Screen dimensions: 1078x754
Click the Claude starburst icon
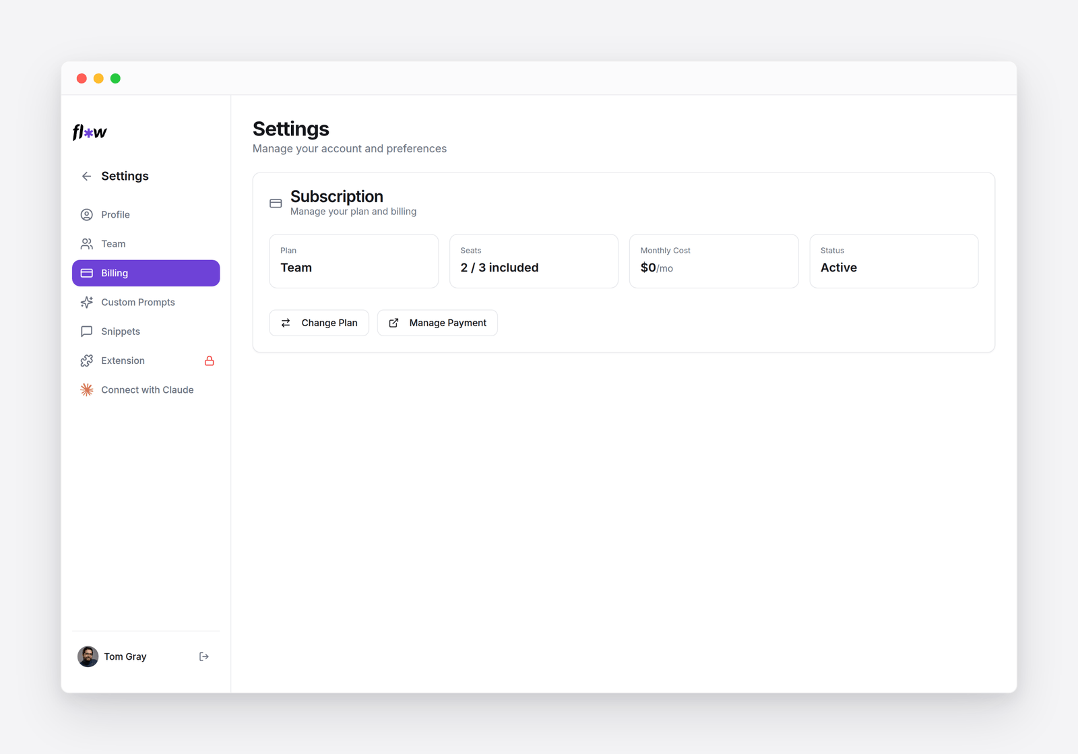[x=87, y=389]
